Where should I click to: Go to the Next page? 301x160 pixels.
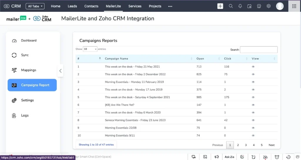click(271, 145)
